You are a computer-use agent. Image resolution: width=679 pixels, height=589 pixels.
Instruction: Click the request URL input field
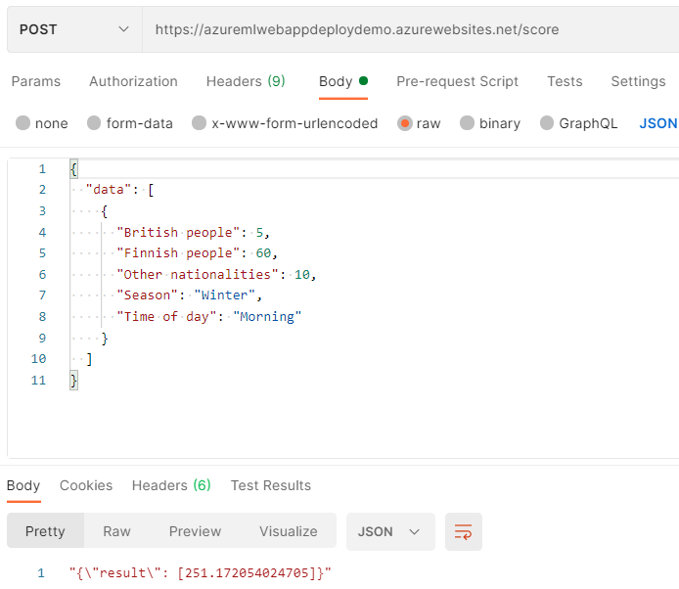click(411, 29)
